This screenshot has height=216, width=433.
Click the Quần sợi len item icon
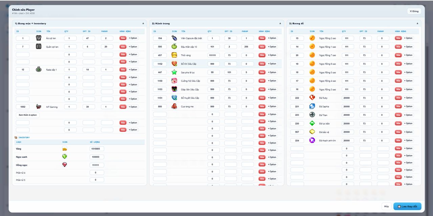click(39, 47)
